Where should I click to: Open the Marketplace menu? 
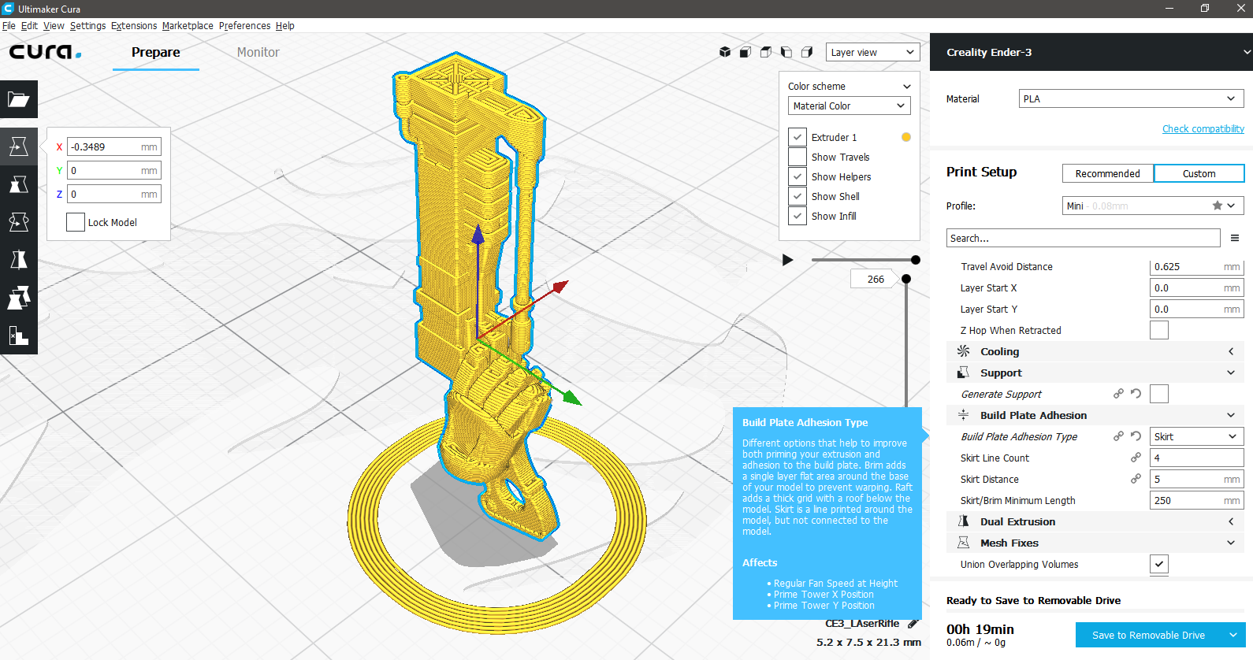(x=188, y=25)
